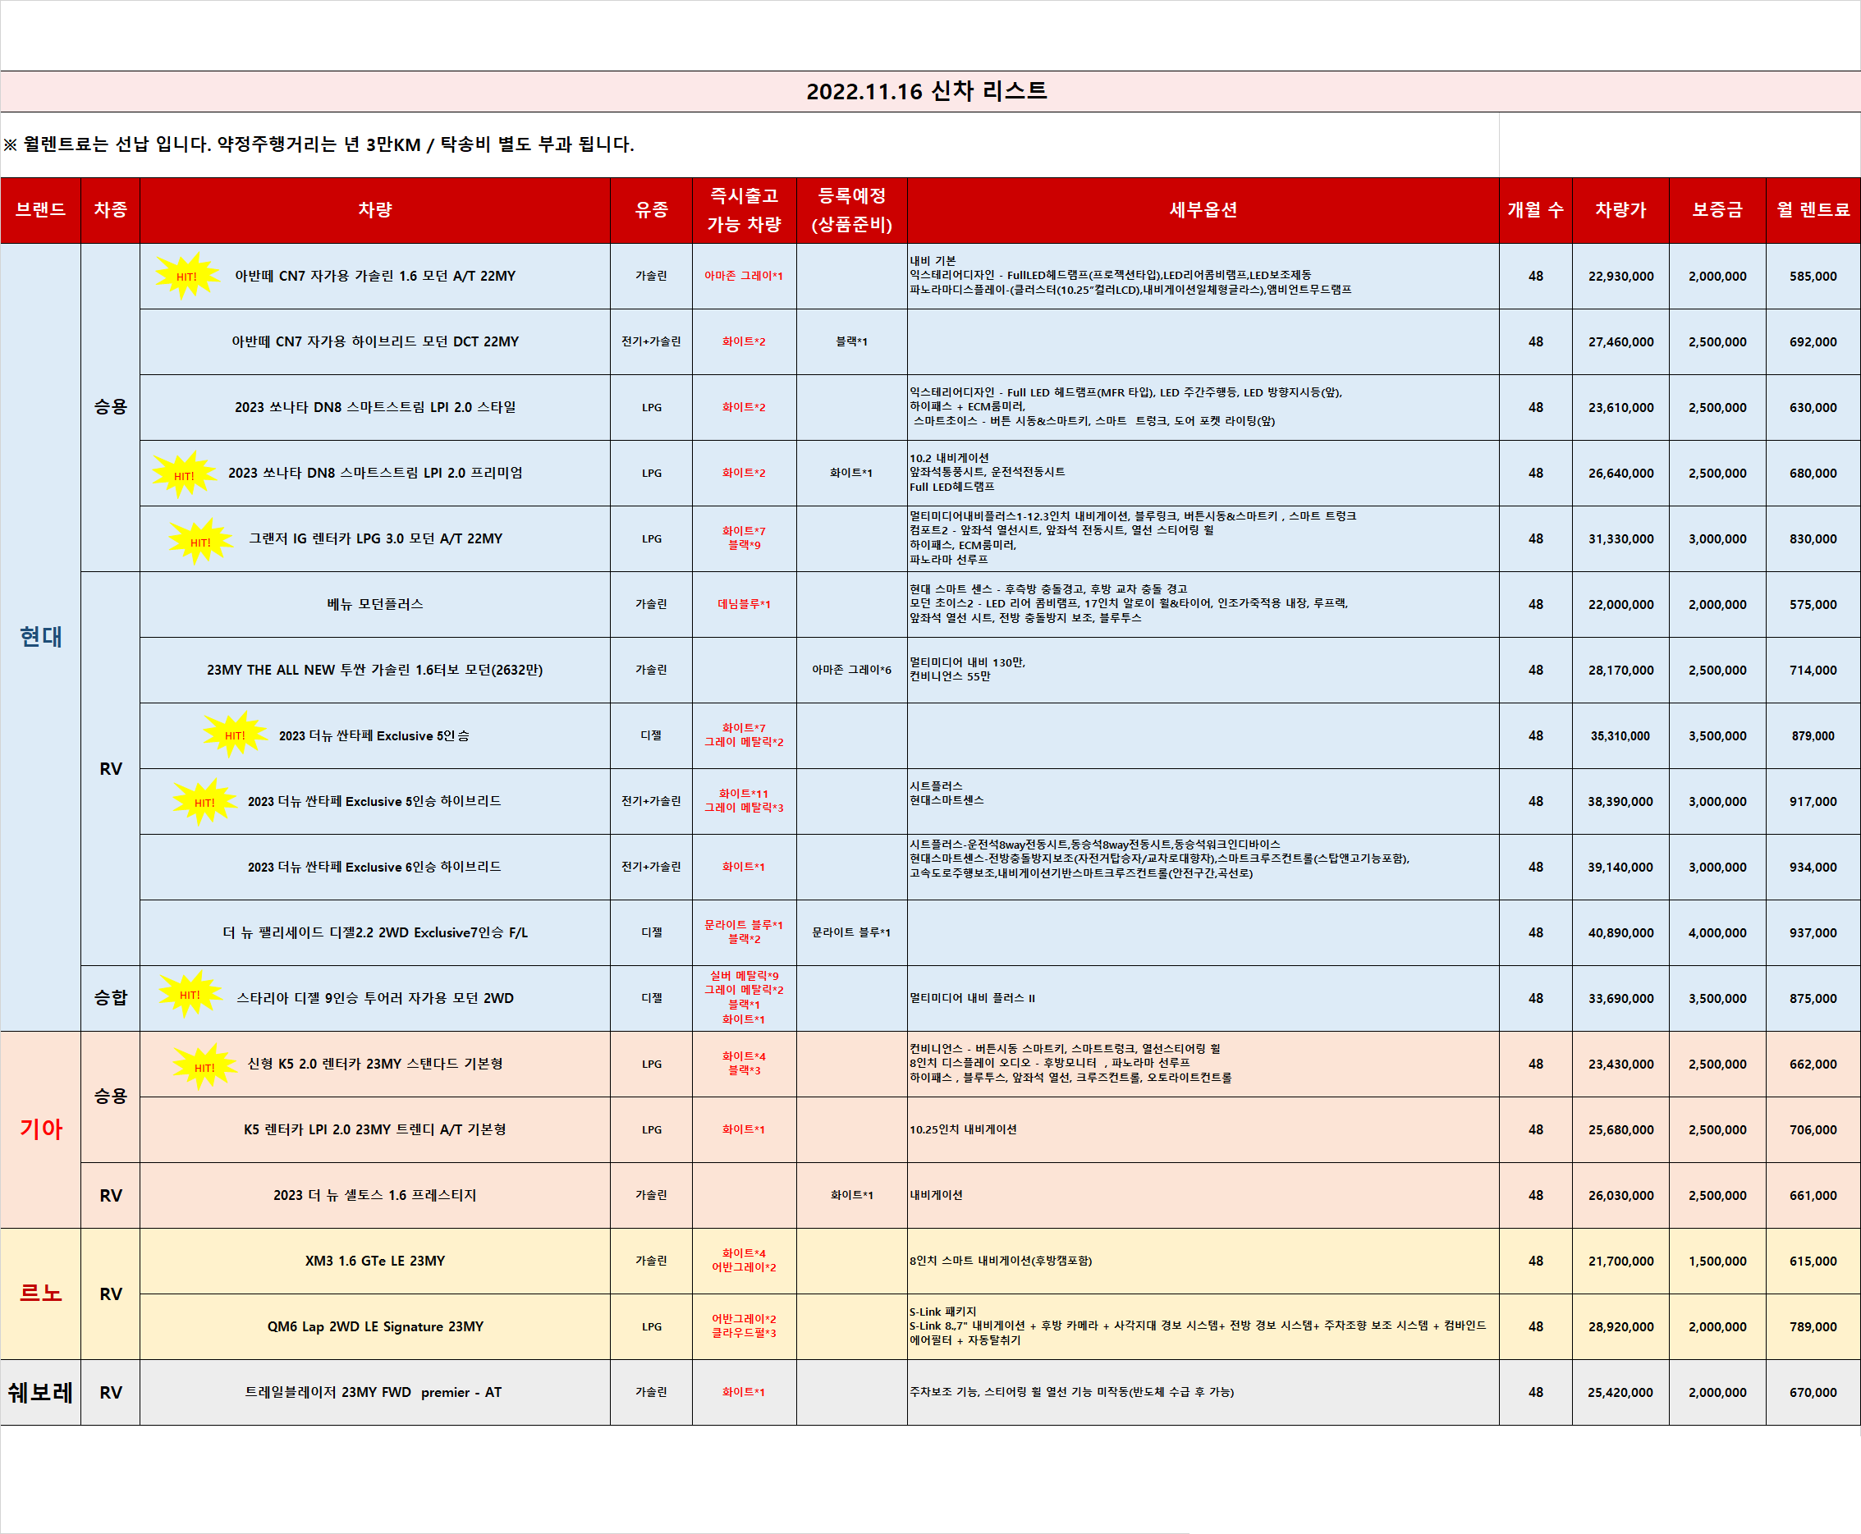Select the vehicle price '22,930,000'
The image size is (1861, 1534).
coord(1620,277)
